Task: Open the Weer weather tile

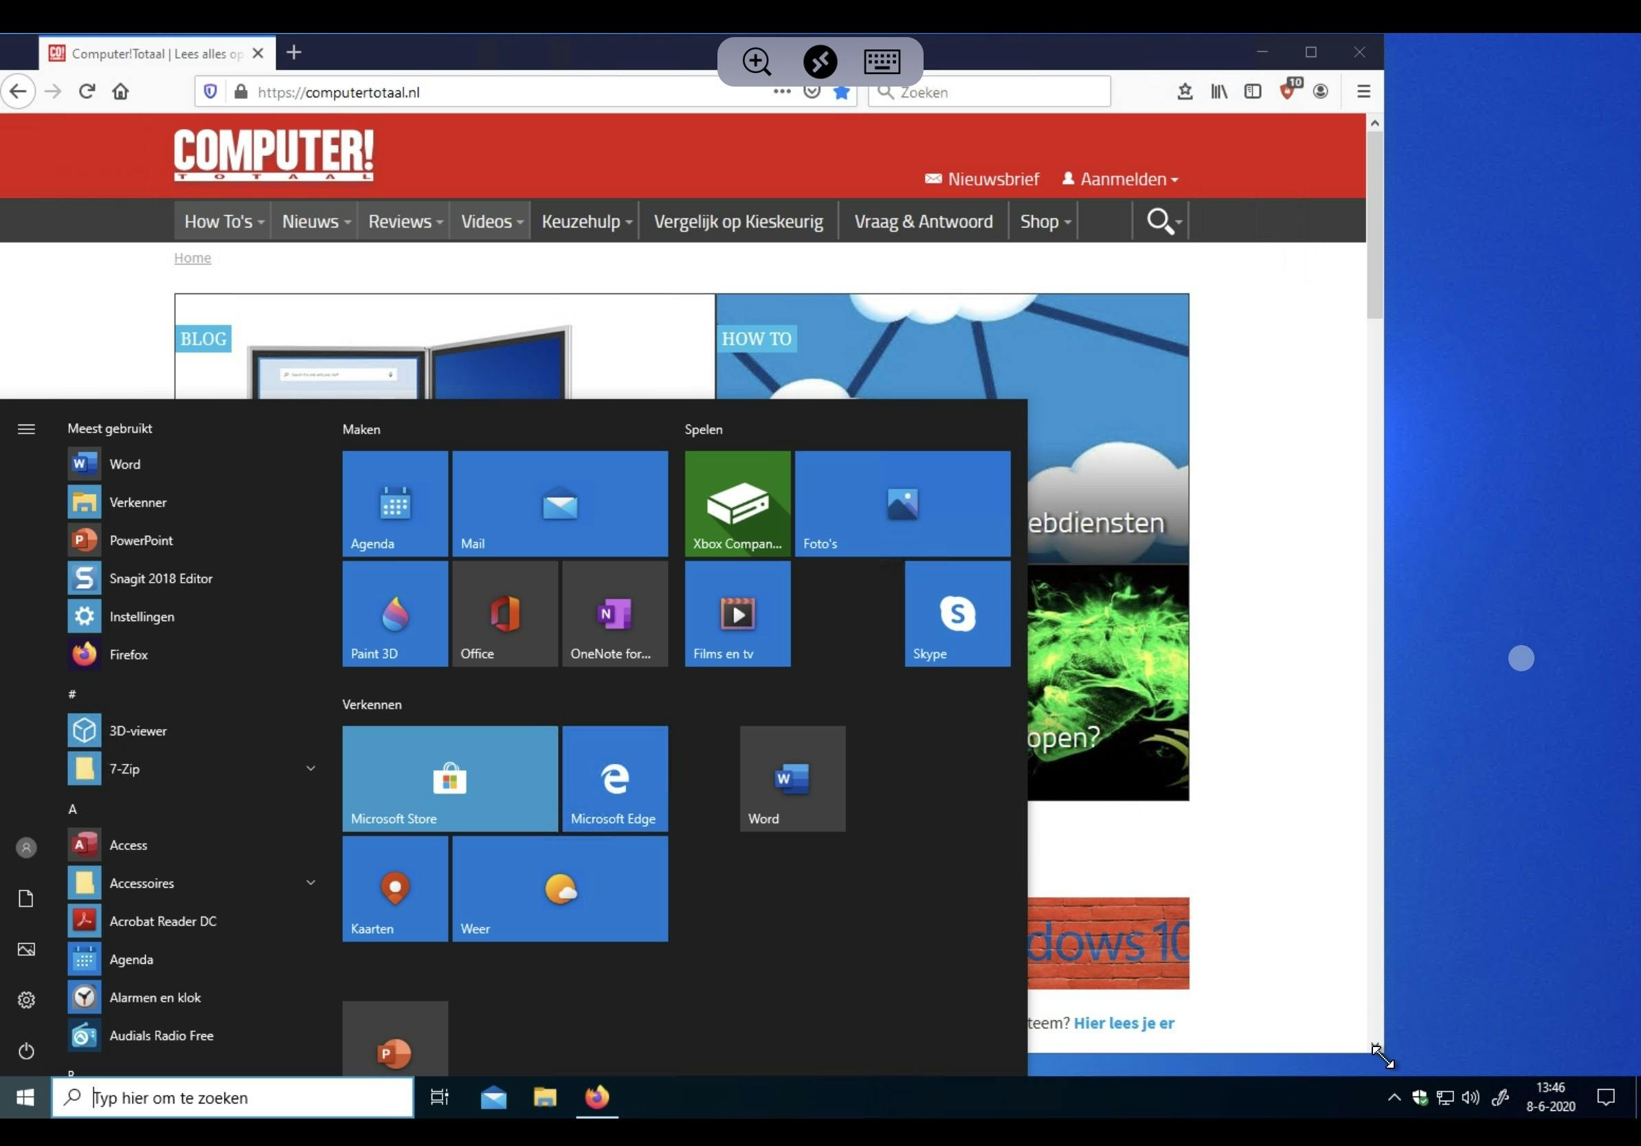Action: tap(559, 888)
